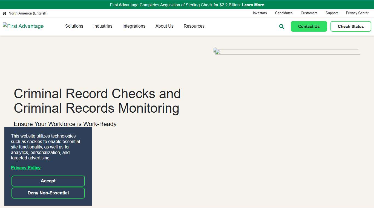
Task: Go to the Candidates section
Action: coord(284,13)
